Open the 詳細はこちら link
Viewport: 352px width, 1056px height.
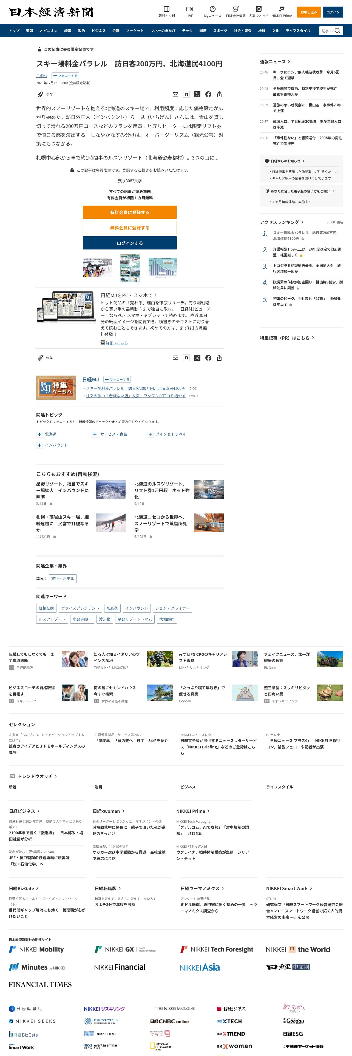pos(117,343)
